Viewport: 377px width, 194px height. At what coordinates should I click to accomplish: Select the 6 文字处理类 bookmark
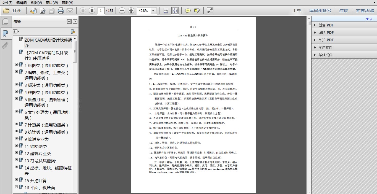[47, 115]
